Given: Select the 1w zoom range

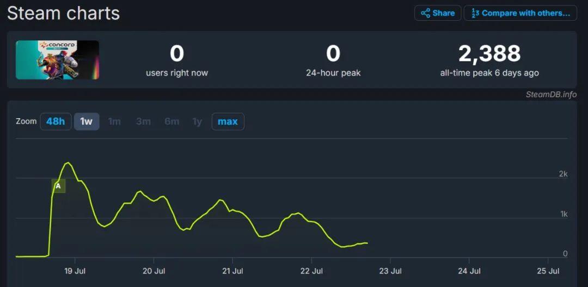Looking at the screenshot, I should (x=87, y=121).
